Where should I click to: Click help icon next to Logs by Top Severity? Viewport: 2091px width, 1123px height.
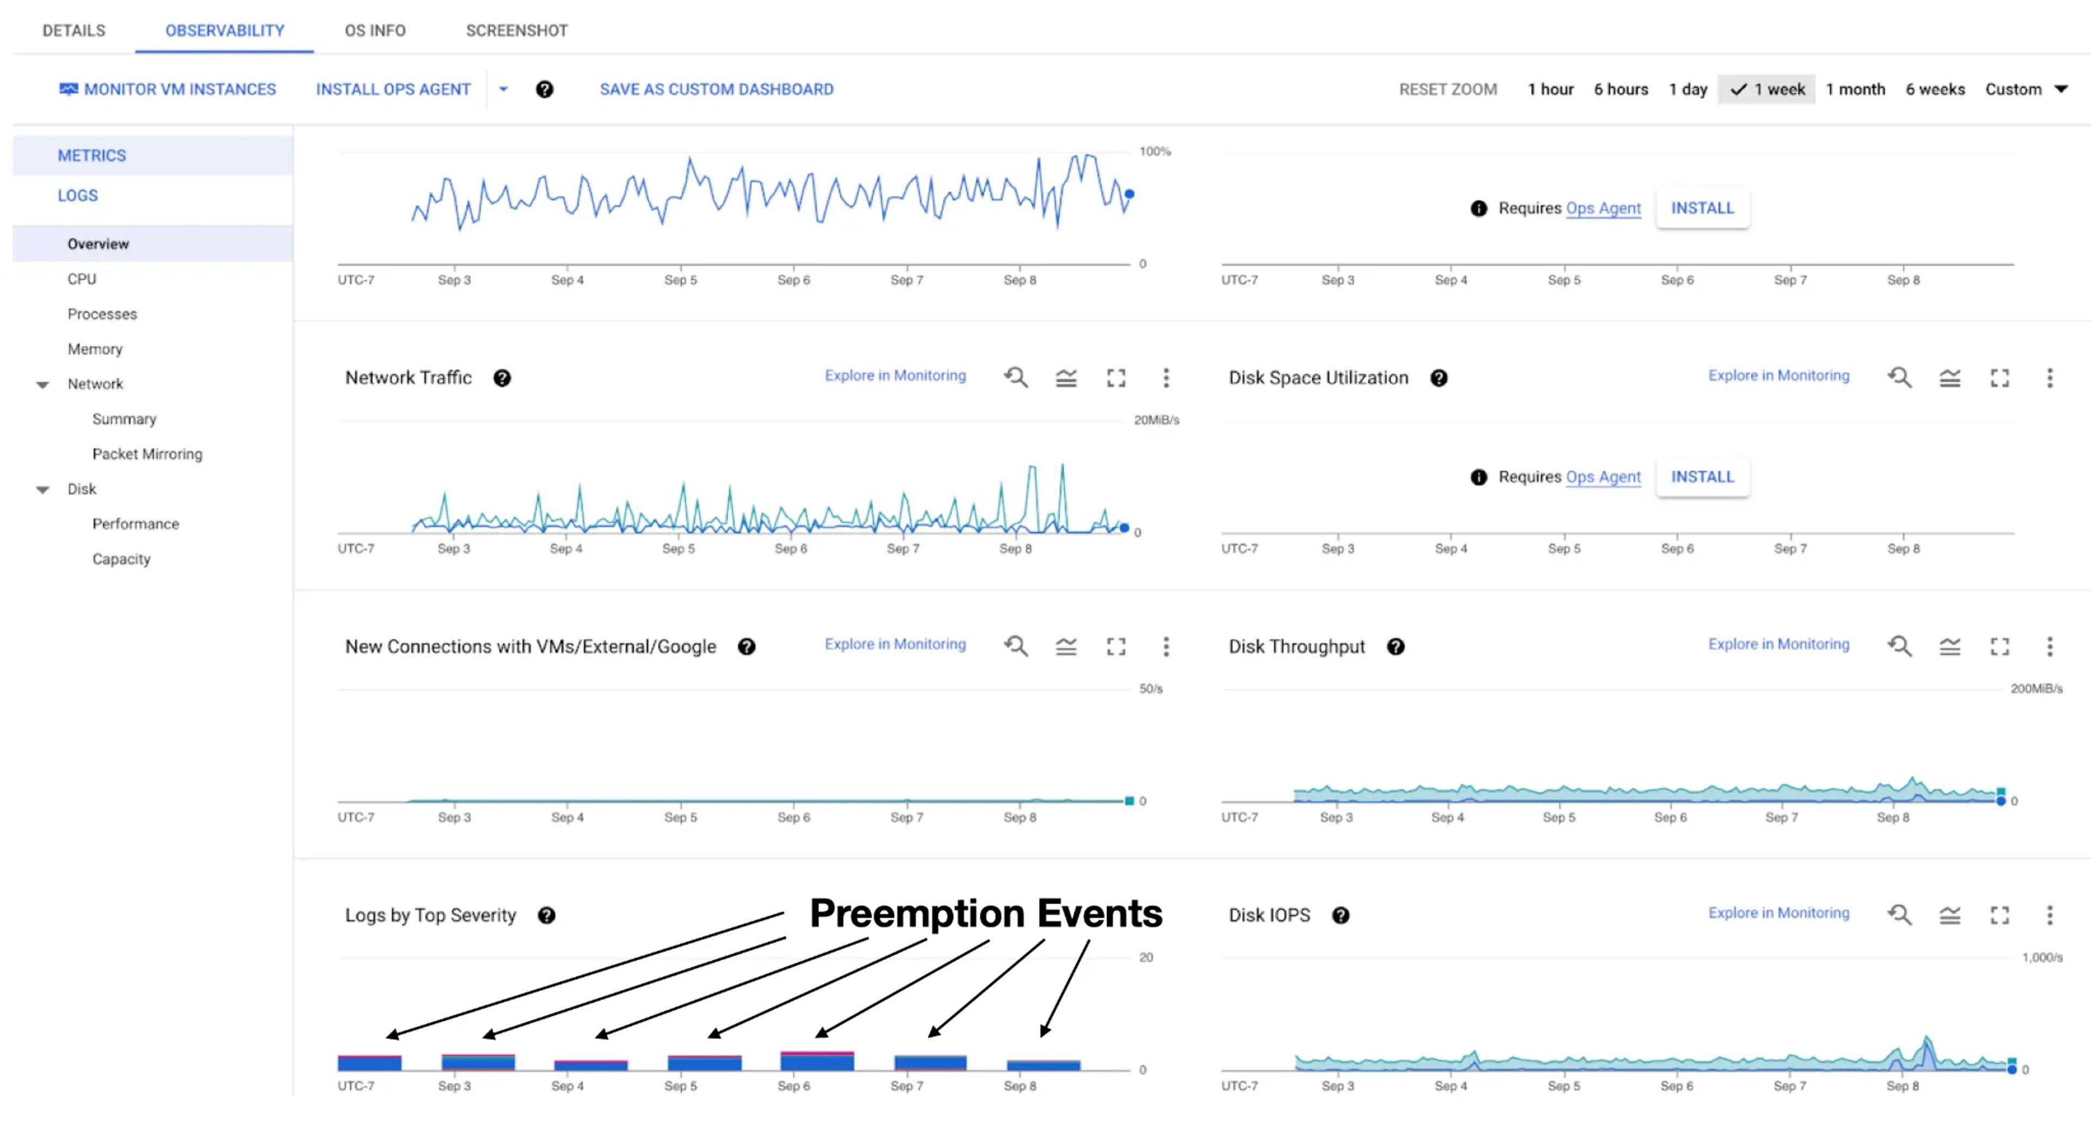point(546,915)
